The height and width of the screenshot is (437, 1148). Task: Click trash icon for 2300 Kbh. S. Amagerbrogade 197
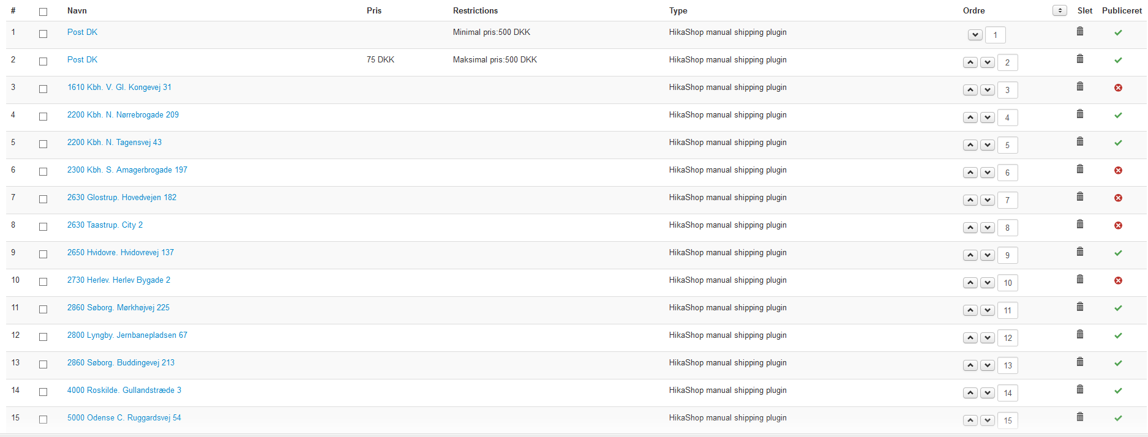click(x=1080, y=169)
